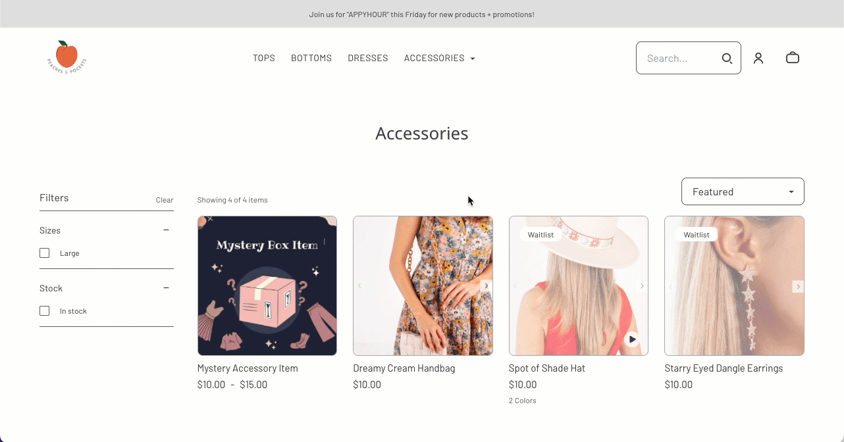Collapse the Stock filter section

pos(166,288)
